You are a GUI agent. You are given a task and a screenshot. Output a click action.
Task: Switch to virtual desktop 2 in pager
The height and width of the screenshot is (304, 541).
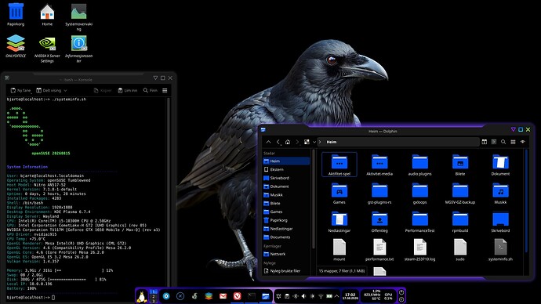click(154, 296)
